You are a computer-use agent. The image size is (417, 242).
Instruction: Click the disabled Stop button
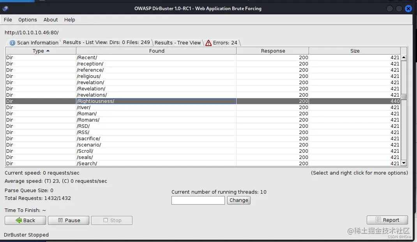pyautogui.click(x=112, y=220)
